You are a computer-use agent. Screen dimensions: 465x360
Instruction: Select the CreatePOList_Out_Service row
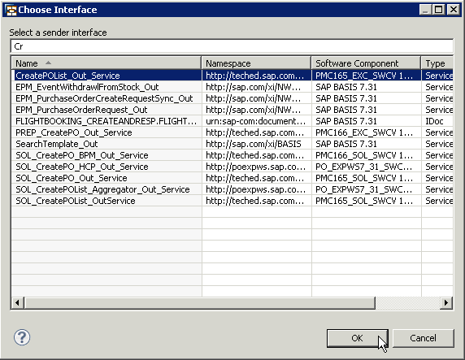232,76
